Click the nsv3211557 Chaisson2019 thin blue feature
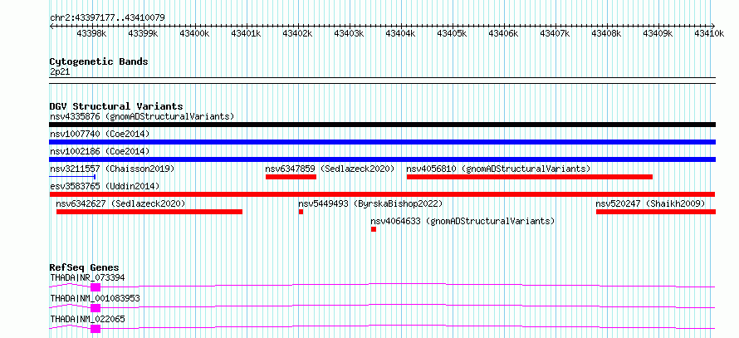The width and height of the screenshot is (739, 338). point(72,177)
